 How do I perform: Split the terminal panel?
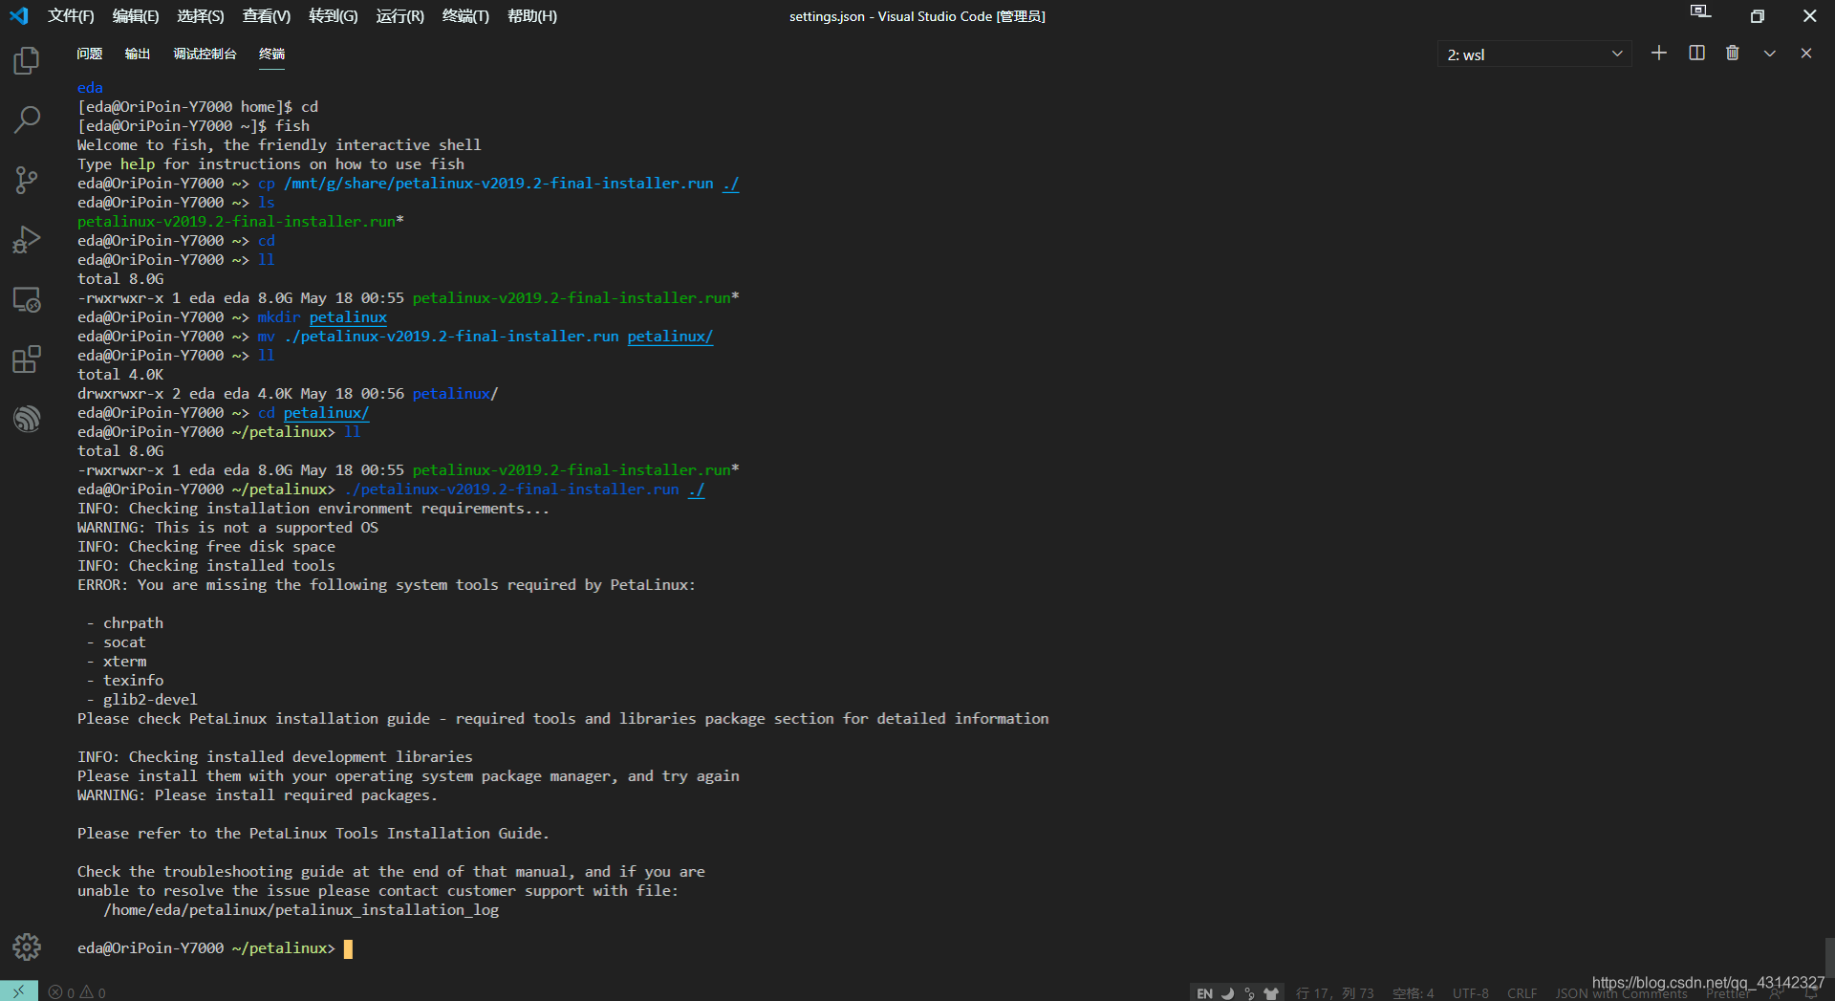coord(1695,53)
